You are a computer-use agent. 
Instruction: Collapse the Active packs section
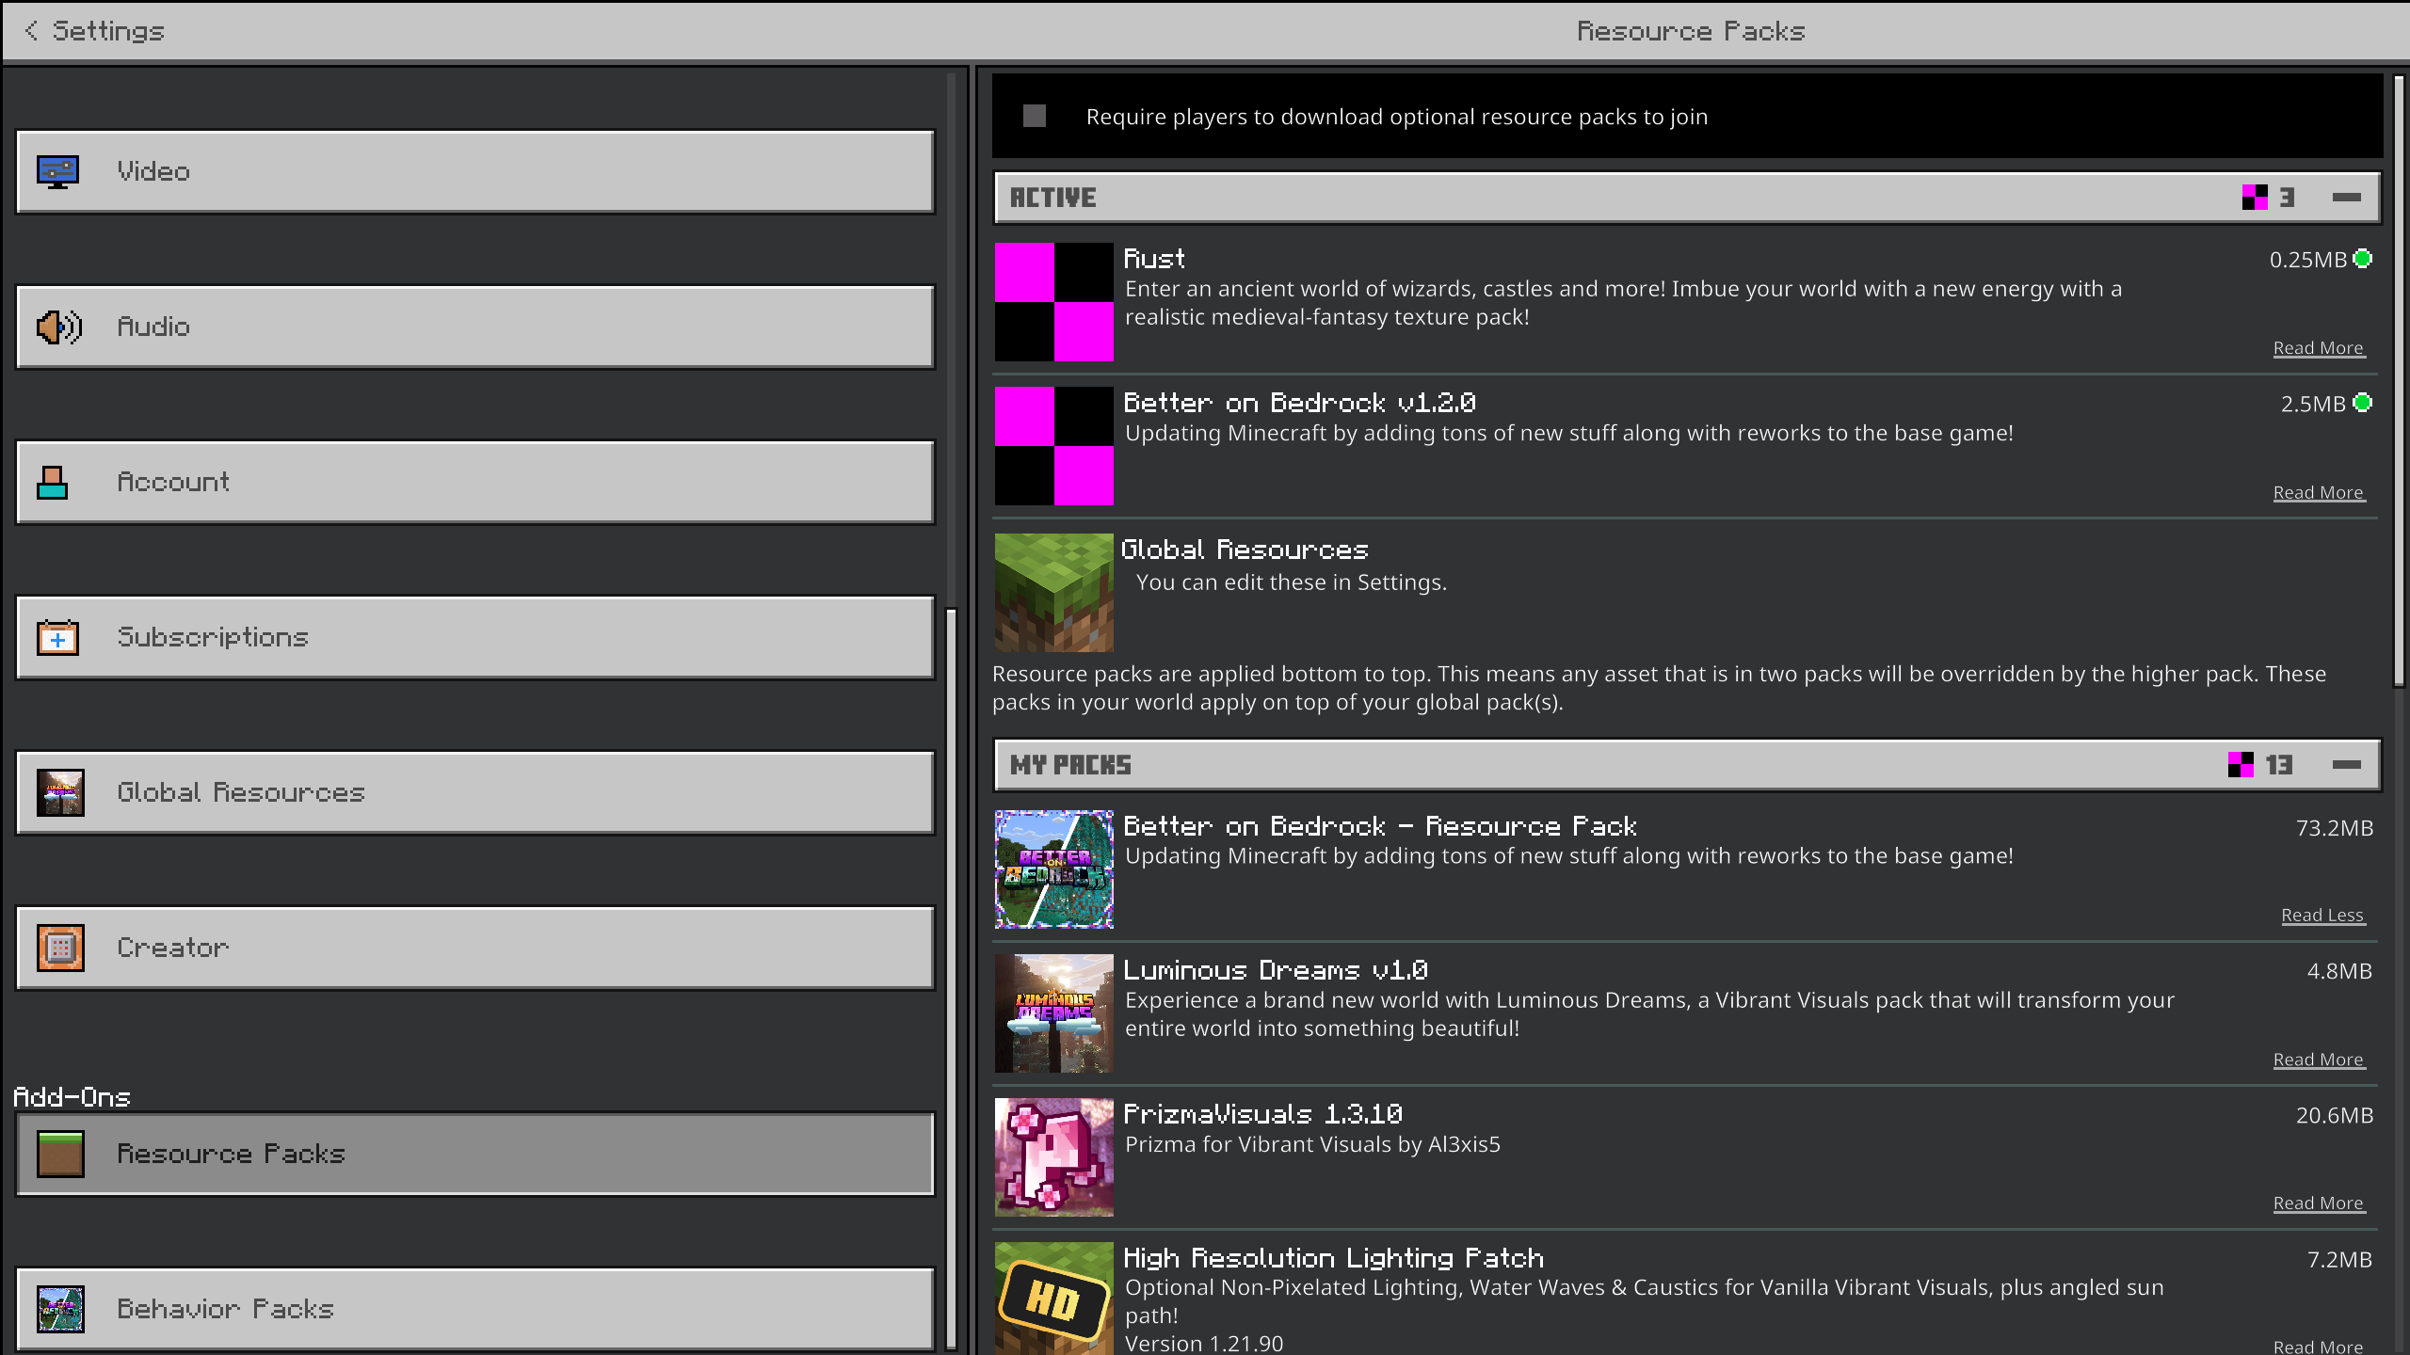2346,198
